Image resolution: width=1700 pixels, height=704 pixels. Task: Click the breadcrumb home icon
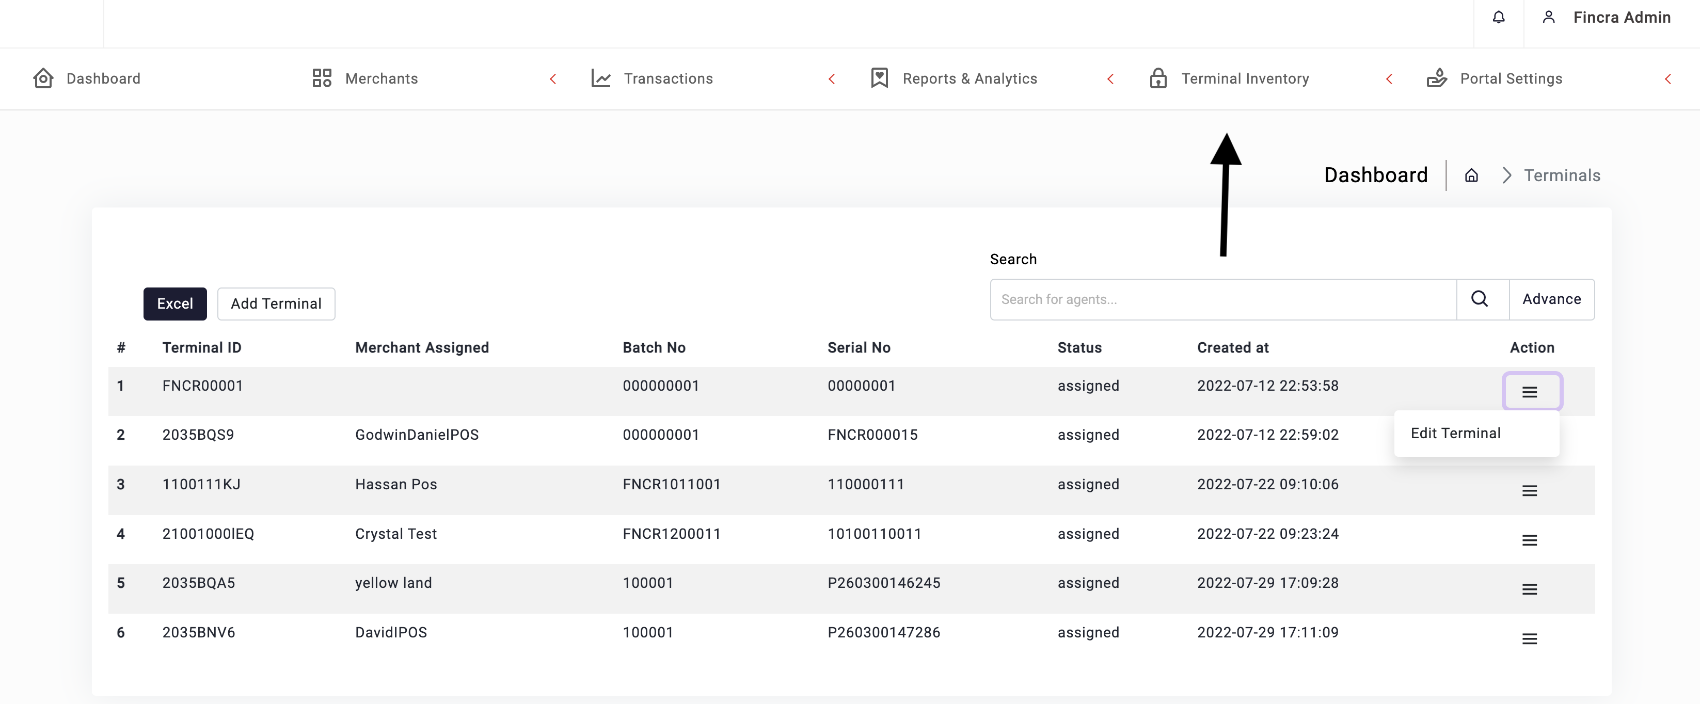pos(1471,175)
